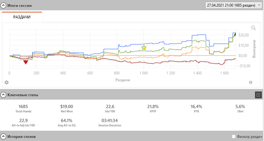The height and width of the screenshot is (141, 264).
Task: Click the green upward triangle marker
Action: point(235,34)
